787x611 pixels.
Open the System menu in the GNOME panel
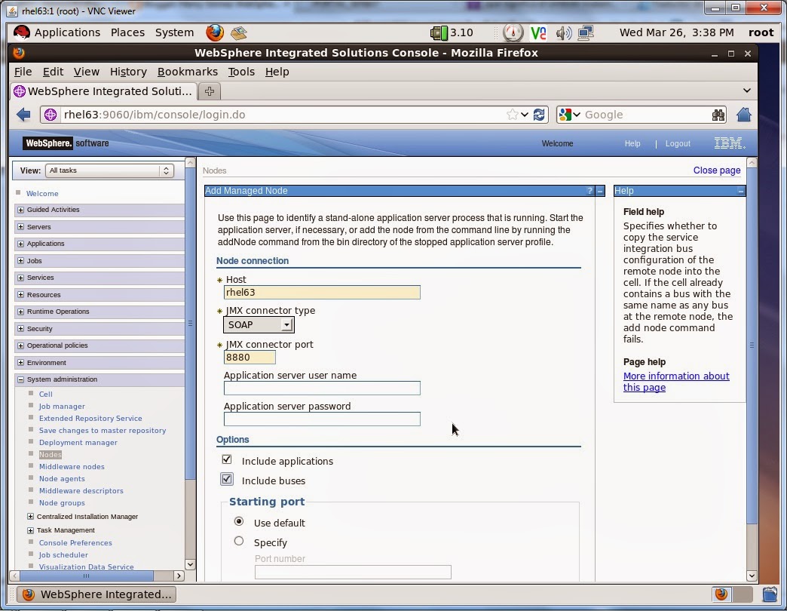coord(174,32)
